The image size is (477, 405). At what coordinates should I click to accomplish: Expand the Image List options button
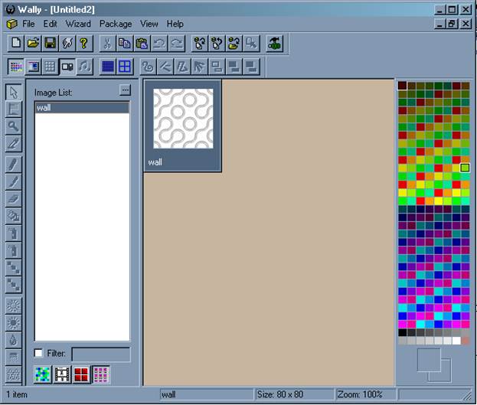(125, 91)
